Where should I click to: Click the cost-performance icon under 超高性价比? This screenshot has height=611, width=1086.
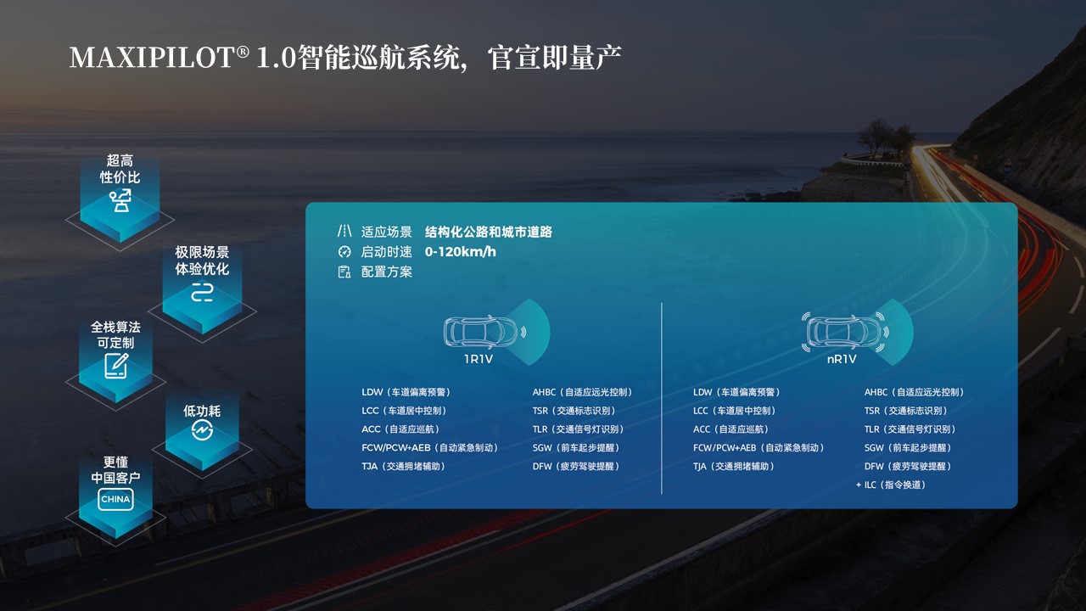(x=120, y=201)
